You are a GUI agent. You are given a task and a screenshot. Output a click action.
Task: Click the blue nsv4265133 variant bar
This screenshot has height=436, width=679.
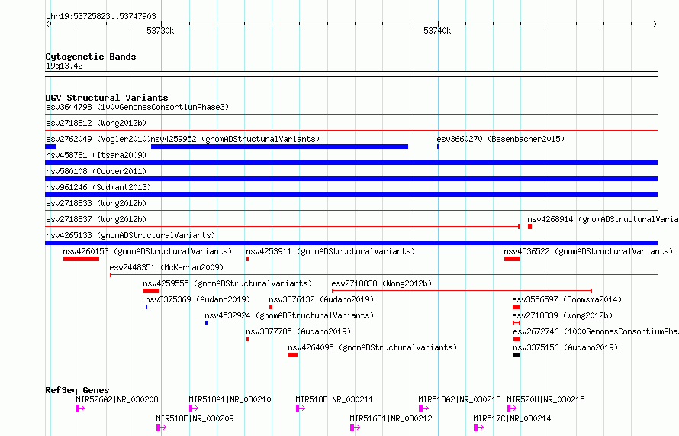[351, 243]
